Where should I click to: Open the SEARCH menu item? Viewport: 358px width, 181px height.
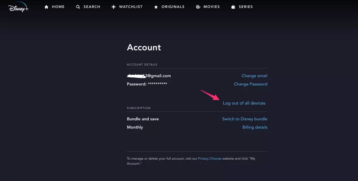(88, 7)
